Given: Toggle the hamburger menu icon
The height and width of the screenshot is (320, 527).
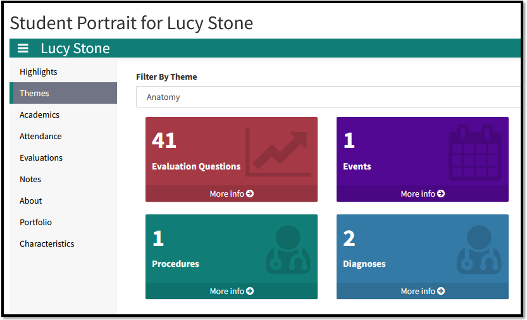Looking at the screenshot, I should tap(23, 49).
